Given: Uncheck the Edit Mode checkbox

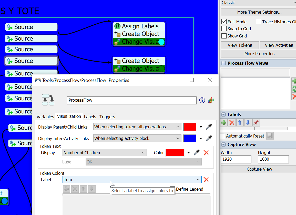Looking at the screenshot, I should click(x=224, y=22).
